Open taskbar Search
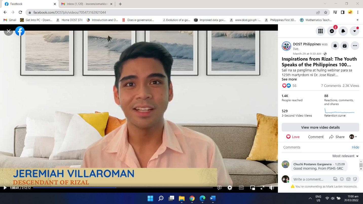363x204 pixels. click(161, 198)
